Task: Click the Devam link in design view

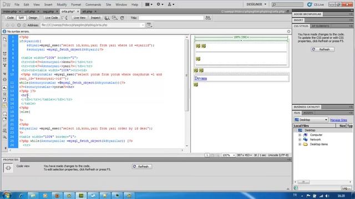Action: [201, 78]
